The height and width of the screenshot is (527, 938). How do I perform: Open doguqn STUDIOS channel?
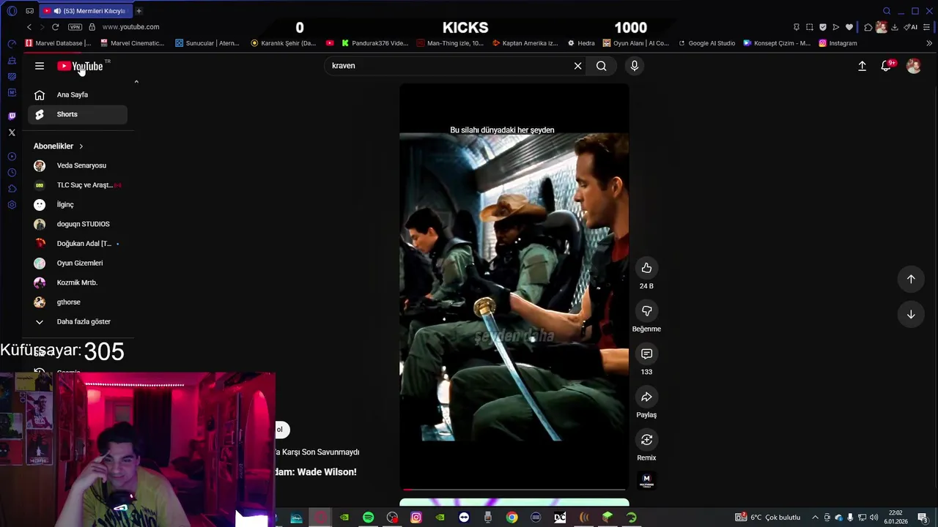tap(78, 224)
